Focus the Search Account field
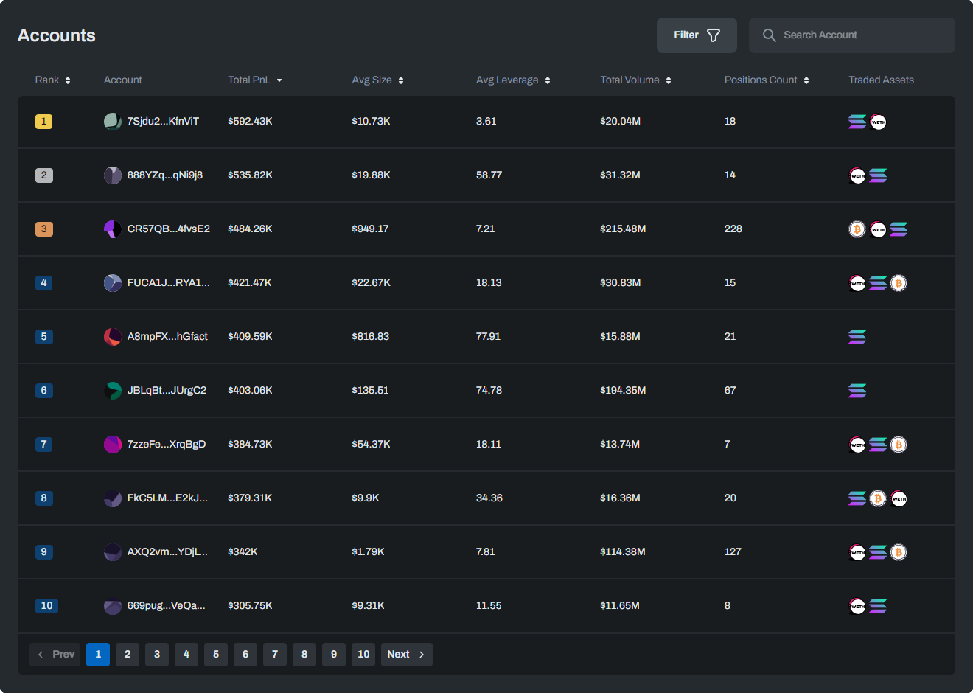 pos(852,35)
